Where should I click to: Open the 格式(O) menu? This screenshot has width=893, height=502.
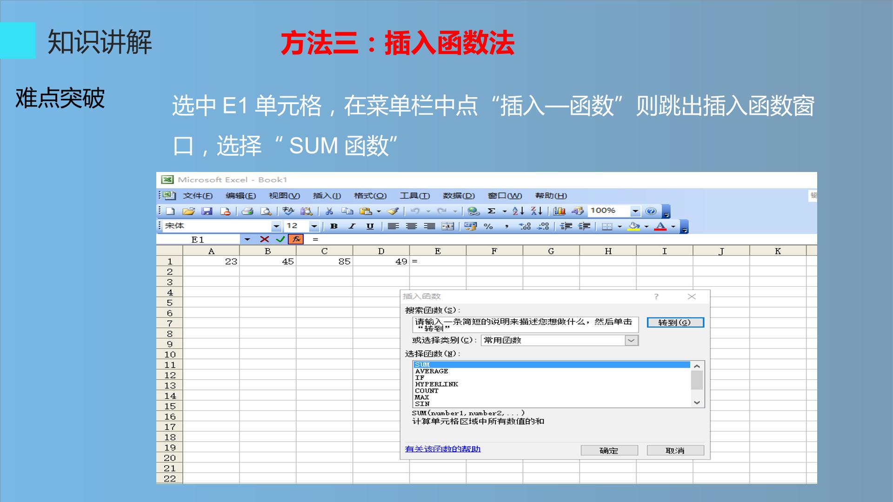[370, 196]
